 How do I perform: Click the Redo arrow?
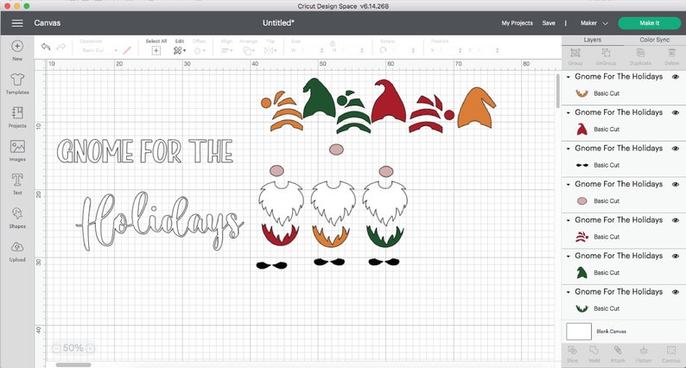click(61, 47)
